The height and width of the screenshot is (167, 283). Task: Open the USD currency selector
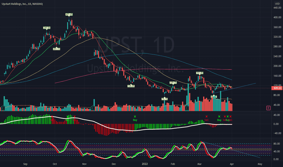pyautogui.click(x=277, y=4)
